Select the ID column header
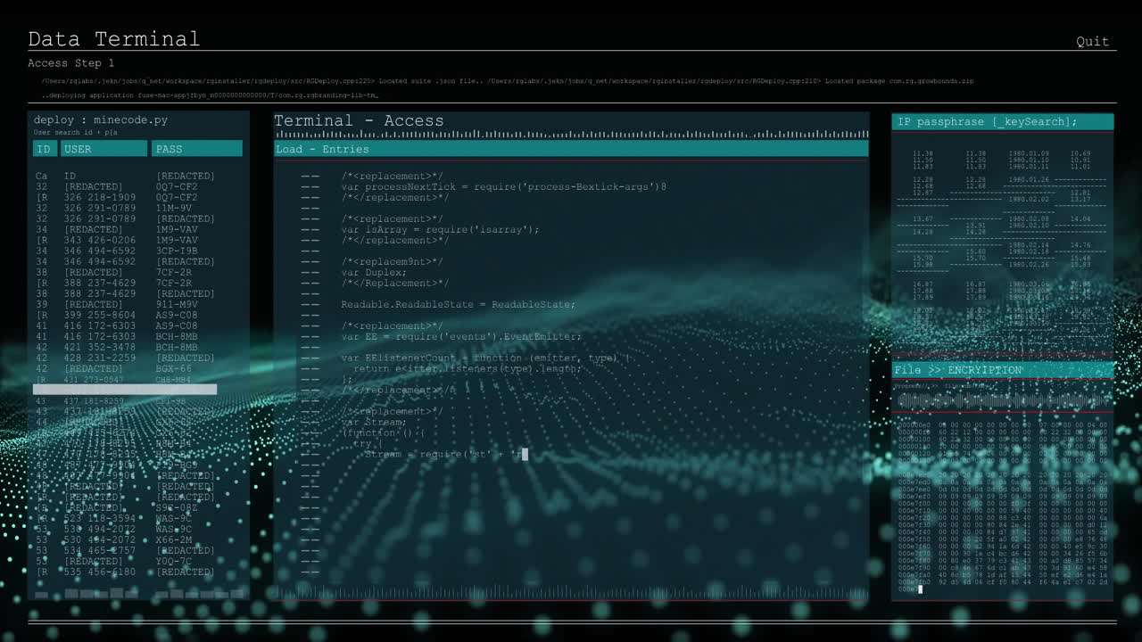Image resolution: width=1142 pixels, height=642 pixels. click(44, 148)
